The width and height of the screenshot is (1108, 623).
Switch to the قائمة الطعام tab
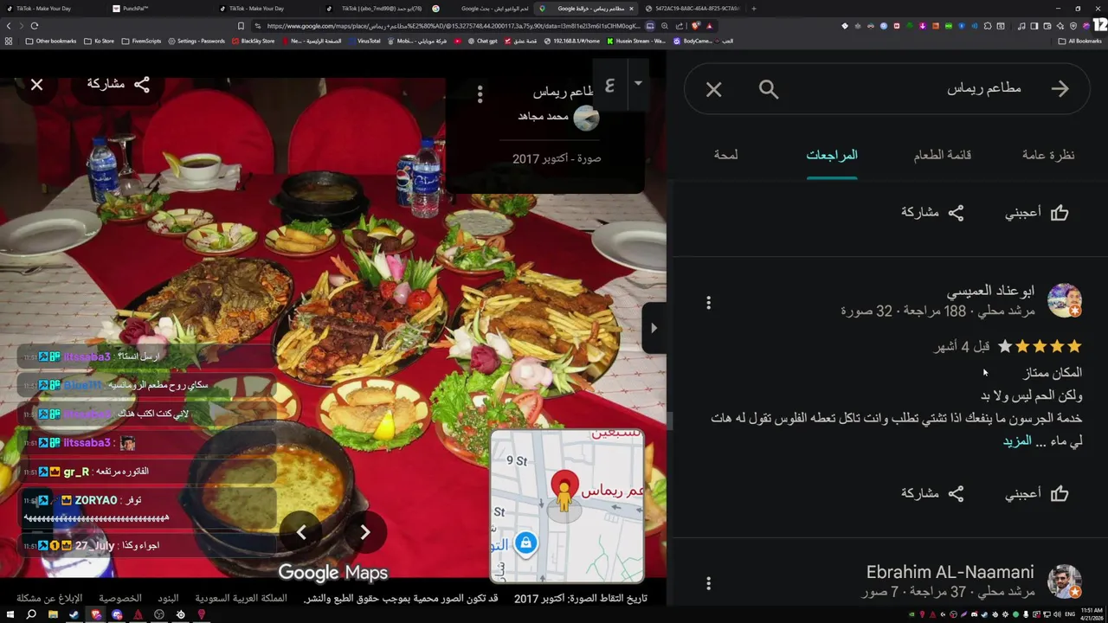[x=943, y=155]
